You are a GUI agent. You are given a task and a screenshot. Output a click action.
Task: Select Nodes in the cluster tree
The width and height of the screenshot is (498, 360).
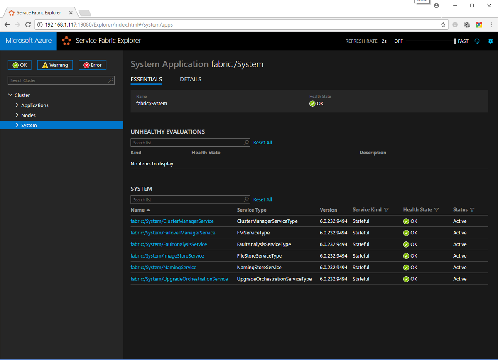tap(28, 115)
